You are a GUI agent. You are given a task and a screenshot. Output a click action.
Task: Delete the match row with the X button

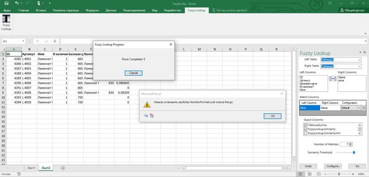tap(364, 108)
